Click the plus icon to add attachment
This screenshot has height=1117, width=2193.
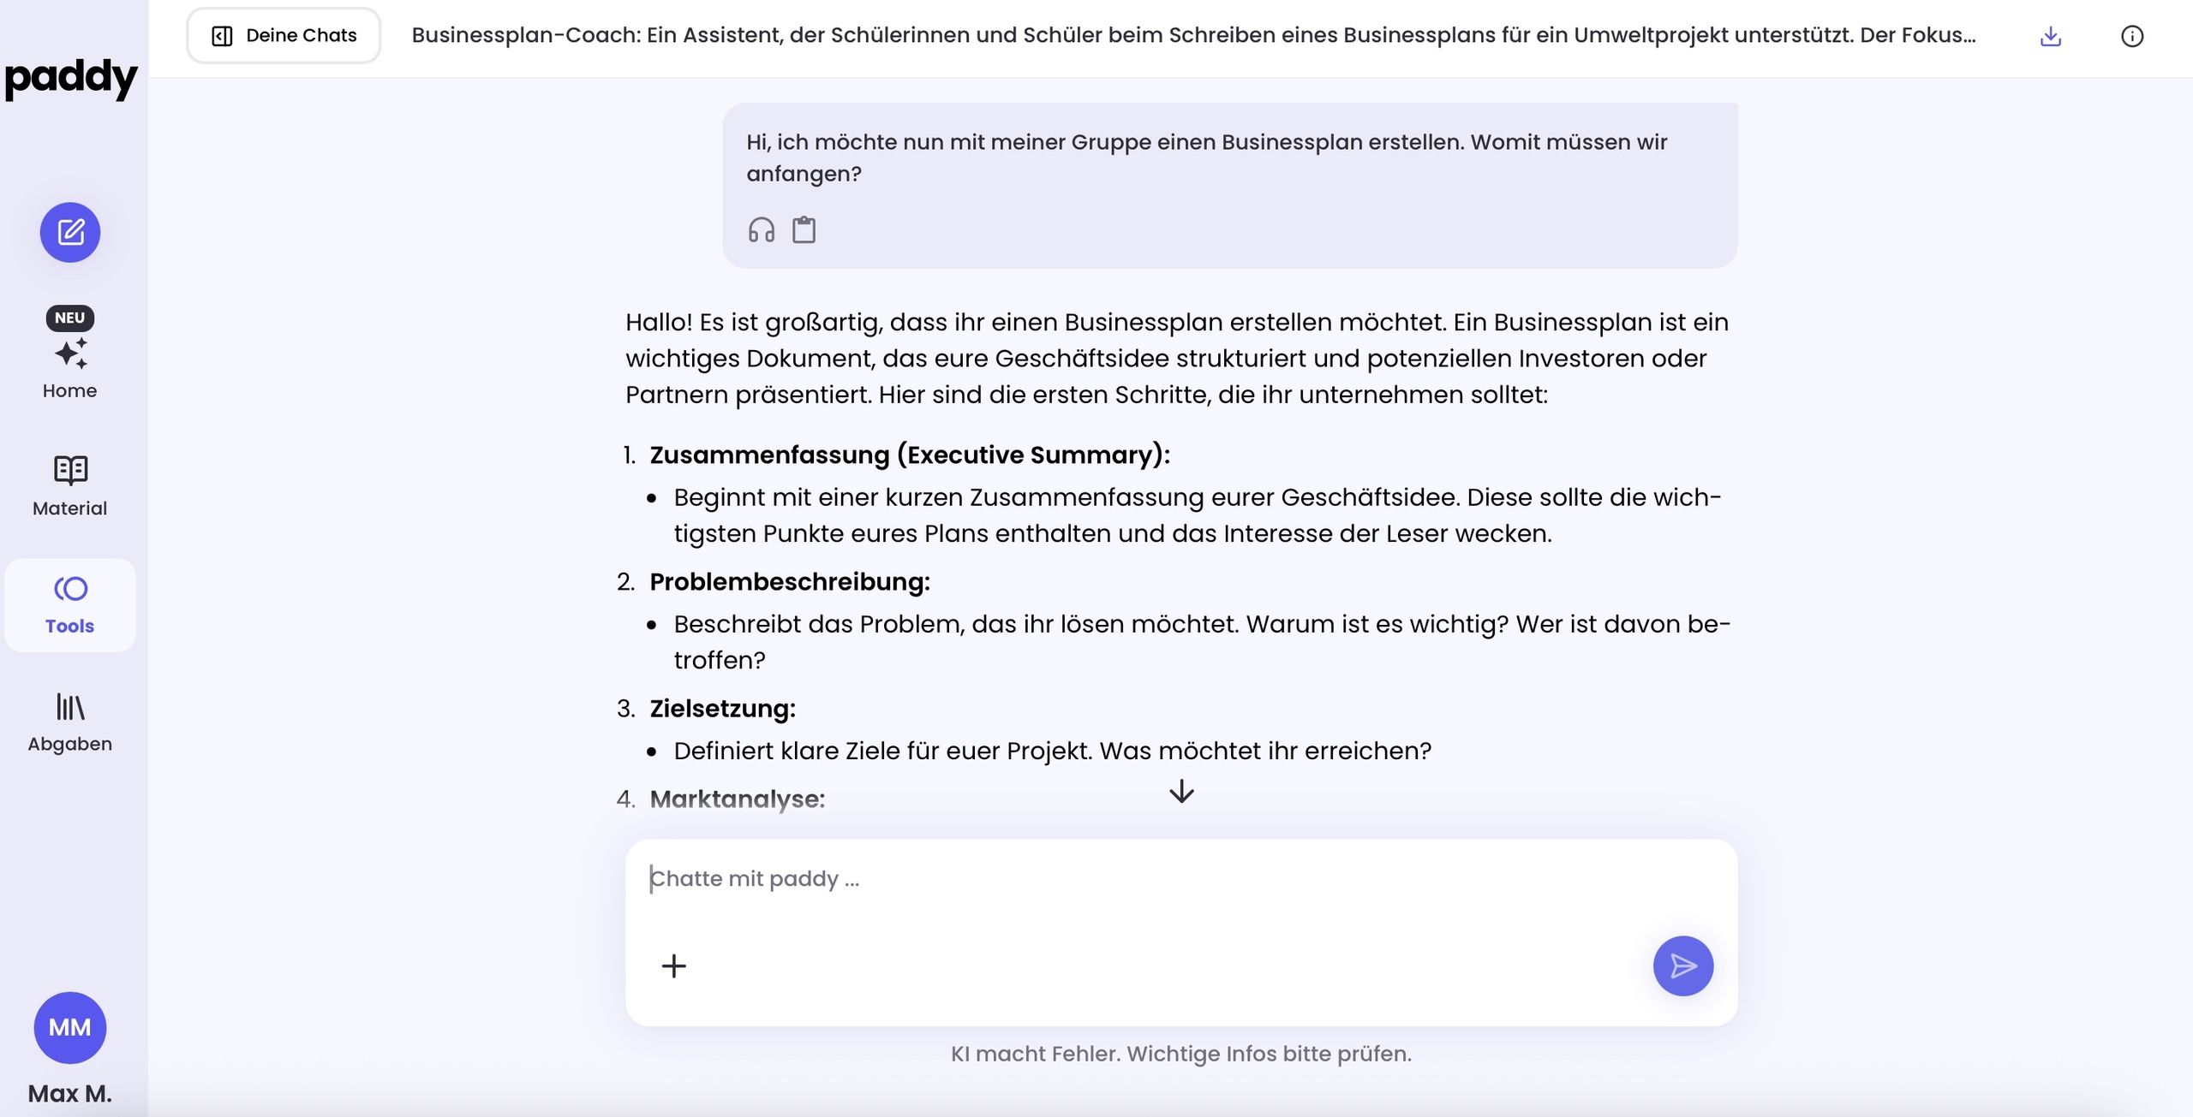pyautogui.click(x=674, y=965)
